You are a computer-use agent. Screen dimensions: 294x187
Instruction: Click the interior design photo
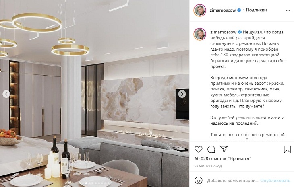pos(95,93)
